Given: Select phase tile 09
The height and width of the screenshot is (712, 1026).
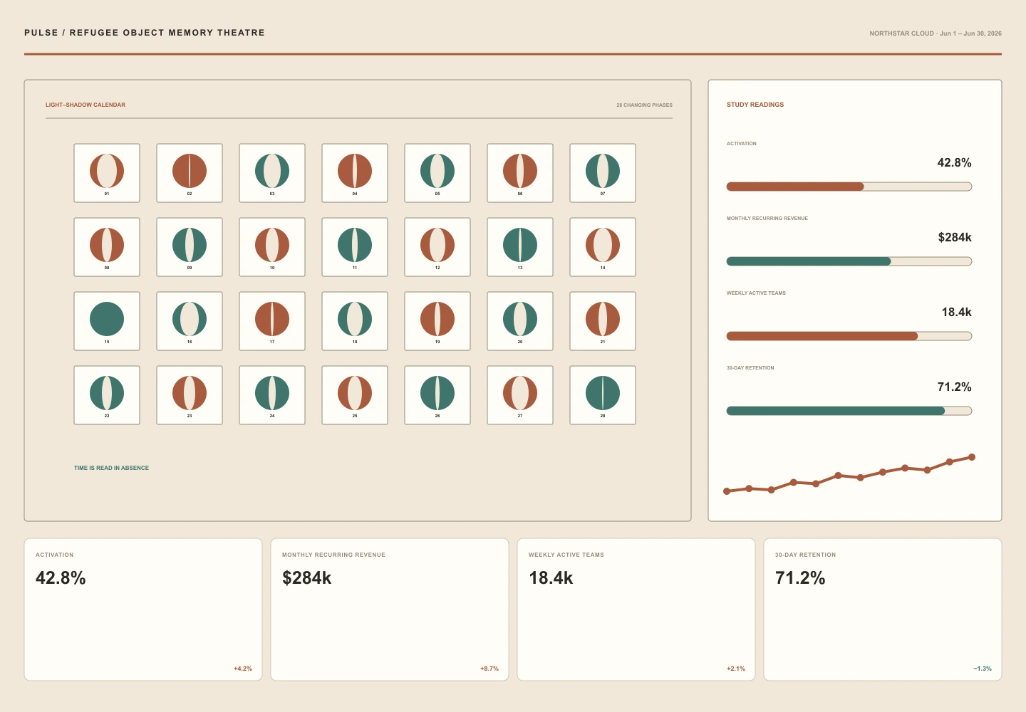Looking at the screenshot, I should click(190, 247).
